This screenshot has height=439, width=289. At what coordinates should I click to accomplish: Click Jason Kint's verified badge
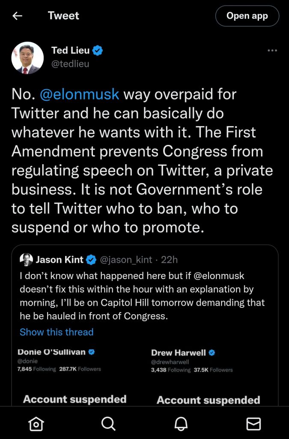point(91,259)
